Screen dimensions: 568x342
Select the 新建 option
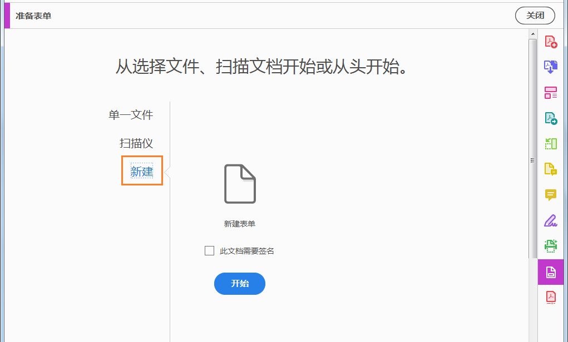pyautogui.click(x=142, y=171)
